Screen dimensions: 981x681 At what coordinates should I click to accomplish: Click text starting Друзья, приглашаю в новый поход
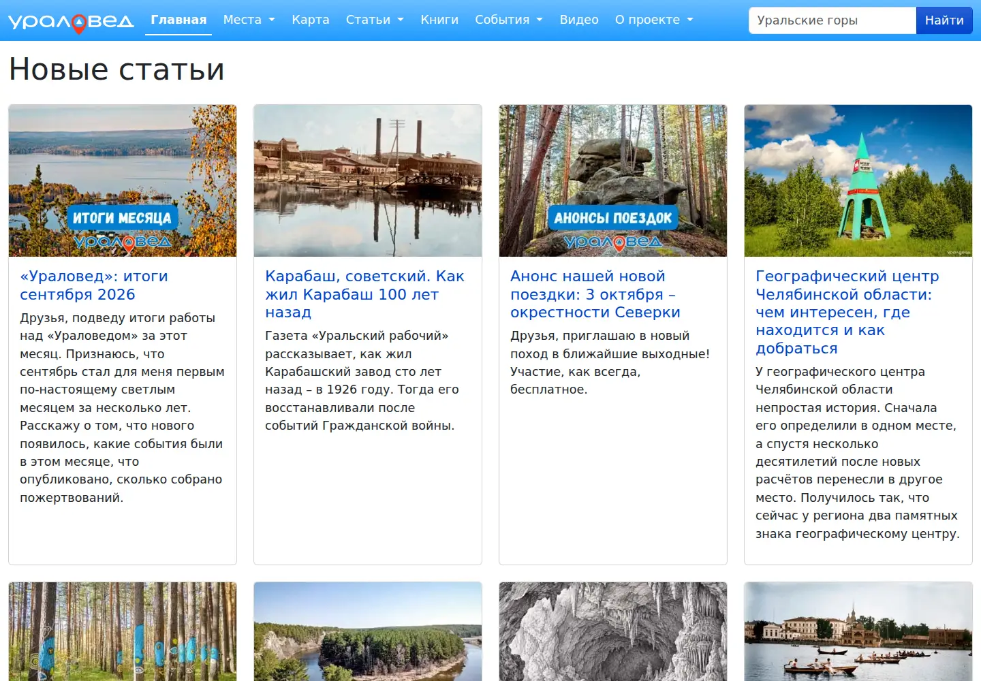[610, 363]
